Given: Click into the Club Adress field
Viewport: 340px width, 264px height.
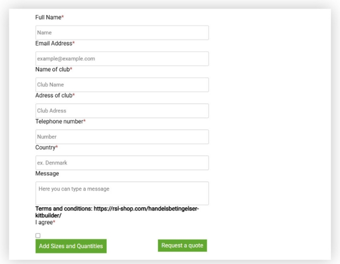Looking at the screenshot, I should click(x=122, y=111).
